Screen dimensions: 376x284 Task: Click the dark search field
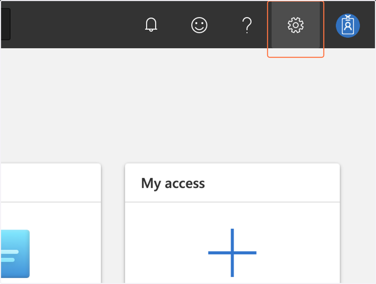pyautogui.click(x=5, y=24)
